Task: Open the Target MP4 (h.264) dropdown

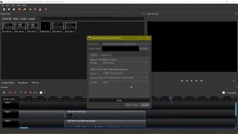Action: click(125, 73)
